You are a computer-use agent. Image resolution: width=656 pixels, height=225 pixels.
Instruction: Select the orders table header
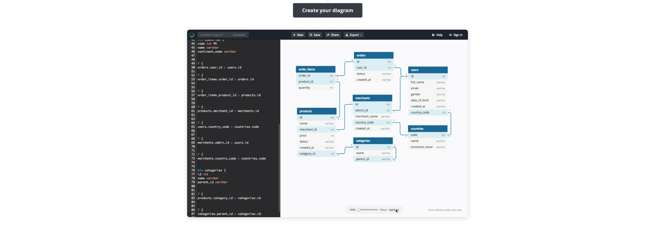point(373,55)
